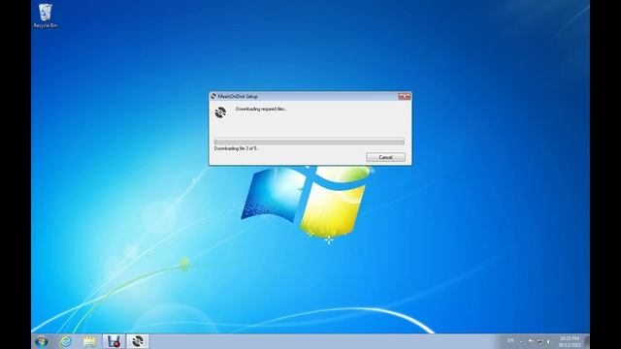The height and width of the screenshot is (349, 621).
Task: Switch to the floppy disk setup taskbar item
Action: click(114, 341)
